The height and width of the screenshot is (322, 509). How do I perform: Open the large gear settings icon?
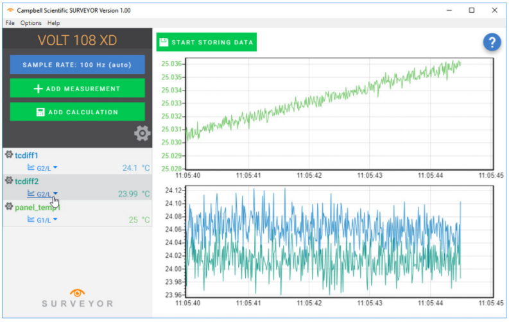pos(142,133)
